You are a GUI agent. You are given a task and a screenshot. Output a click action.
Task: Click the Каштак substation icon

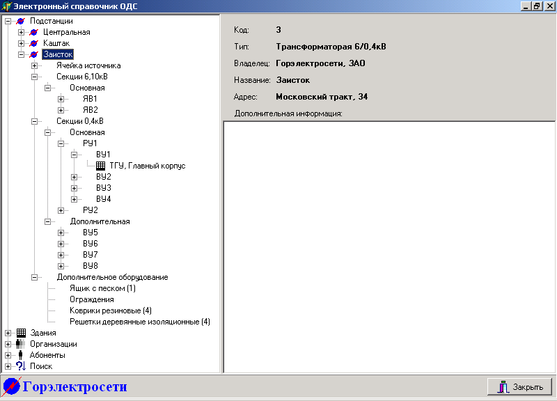pos(34,43)
